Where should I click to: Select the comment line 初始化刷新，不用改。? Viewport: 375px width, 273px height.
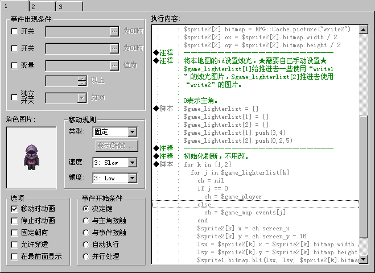click(x=256, y=156)
